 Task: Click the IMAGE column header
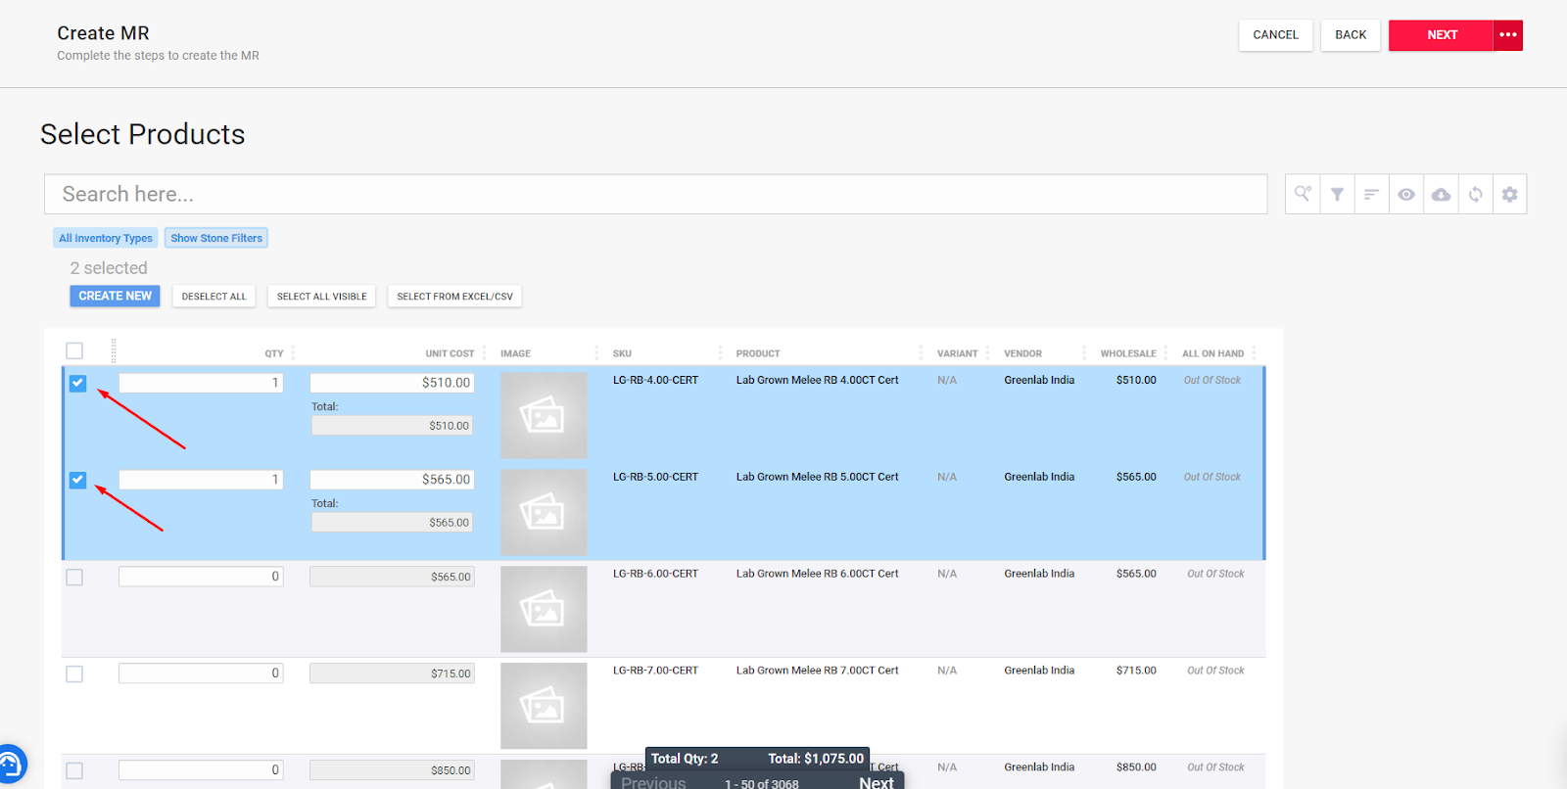515,353
